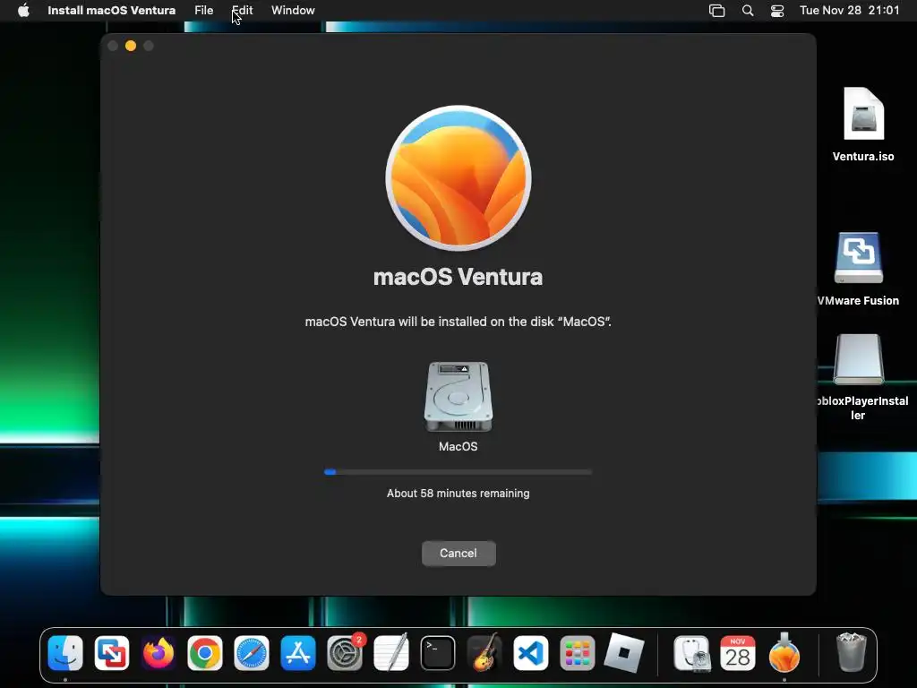Open Finder from the dock
Screen dimensions: 917x688
click(64, 653)
